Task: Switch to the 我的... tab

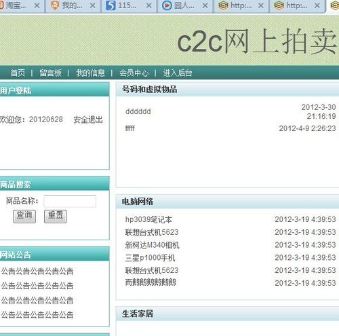Action: [72, 5]
